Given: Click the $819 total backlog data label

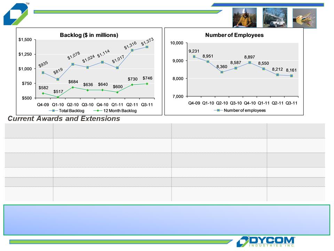Looking at the screenshot, I should (58, 71).
